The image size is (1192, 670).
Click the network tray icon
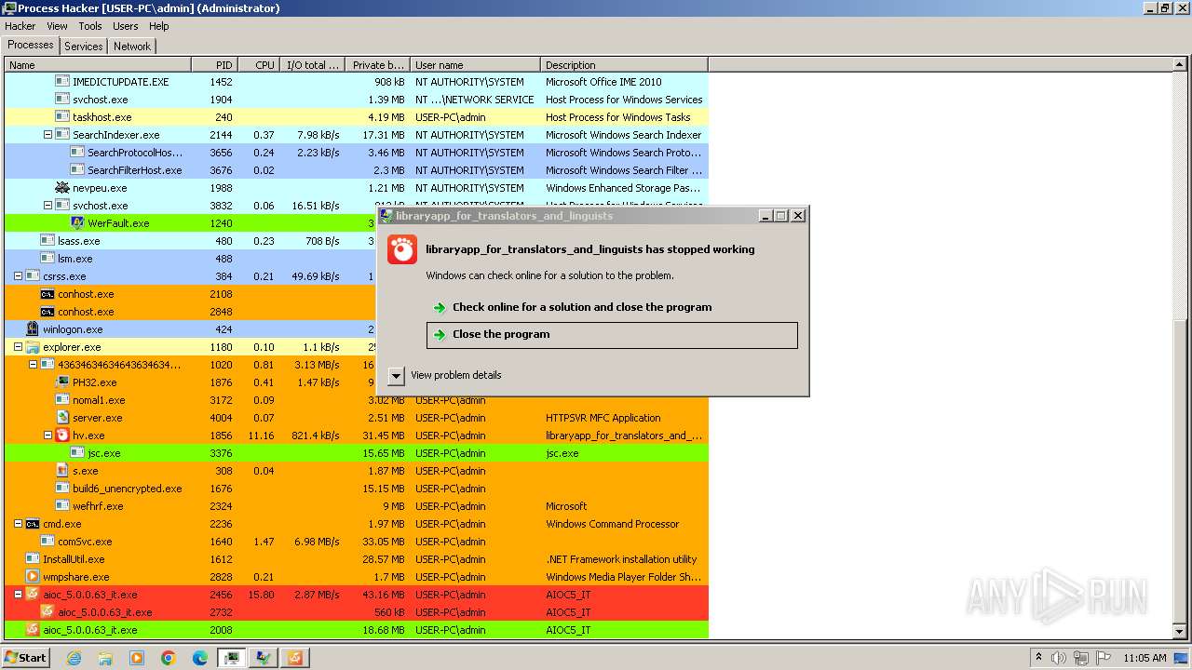(1081, 658)
